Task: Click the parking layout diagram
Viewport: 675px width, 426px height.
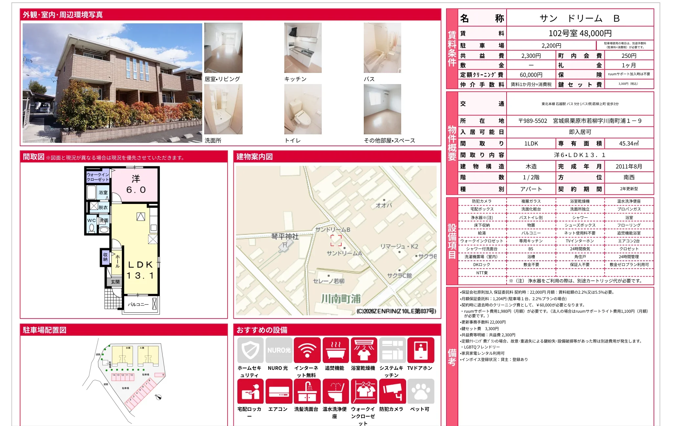Action: (124, 381)
